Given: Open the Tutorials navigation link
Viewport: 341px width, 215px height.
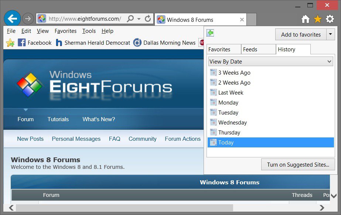Looking at the screenshot, I should pyautogui.click(x=58, y=119).
